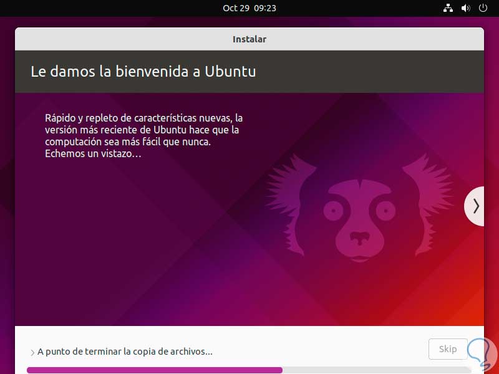Click the Skip button

[448, 349]
